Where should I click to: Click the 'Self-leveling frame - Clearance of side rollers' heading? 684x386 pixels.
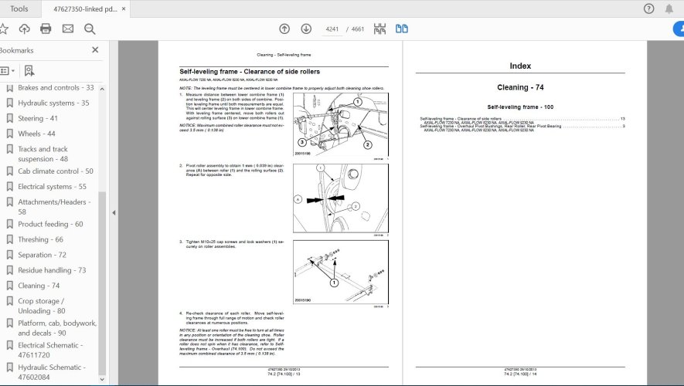[x=250, y=72]
